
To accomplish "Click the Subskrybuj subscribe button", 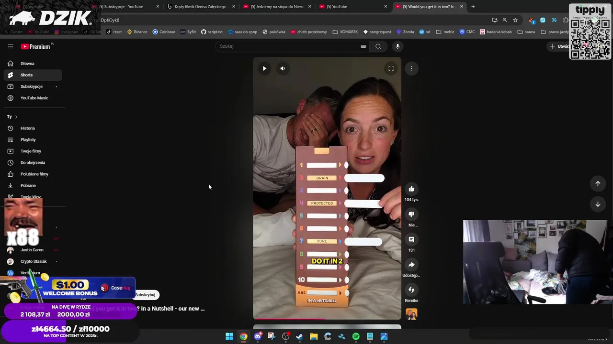I will (x=146, y=295).
